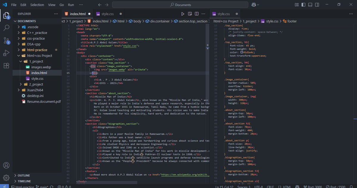
Task: Open the Accounts menu icon
Action: pos(6,165)
